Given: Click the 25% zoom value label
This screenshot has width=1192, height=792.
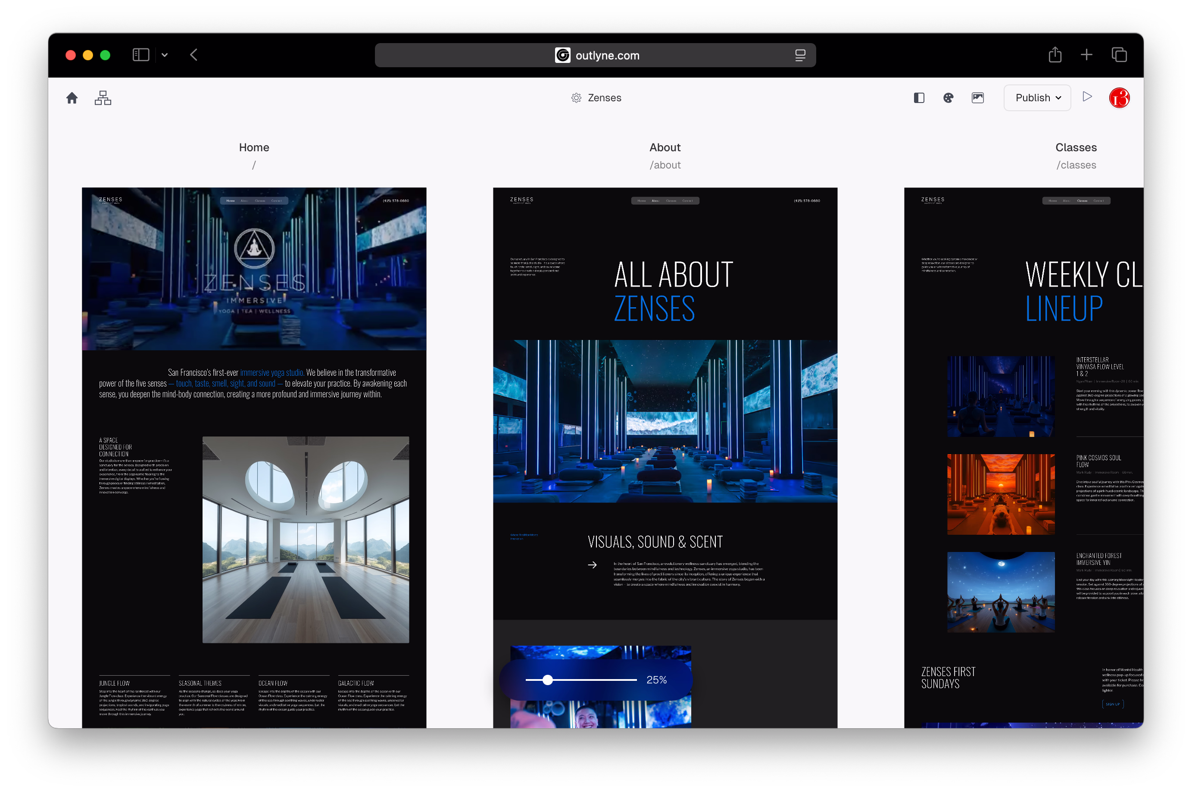Looking at the screenshot, I should [x=656, y=680].
